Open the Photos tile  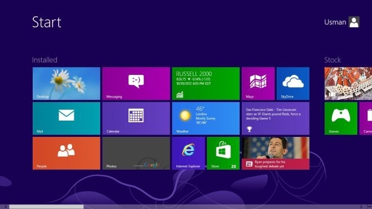136,153
